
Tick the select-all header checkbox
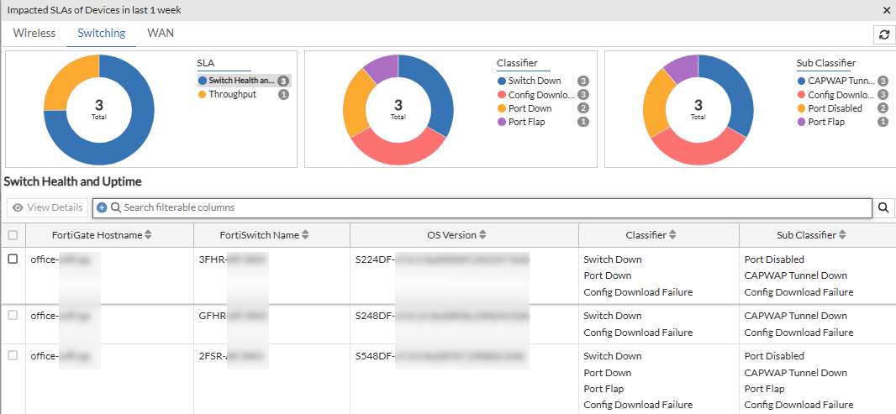click(x=13, y=234)
